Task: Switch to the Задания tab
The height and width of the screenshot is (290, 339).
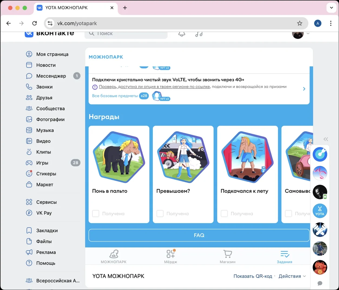Action: [x=284, y=256]
